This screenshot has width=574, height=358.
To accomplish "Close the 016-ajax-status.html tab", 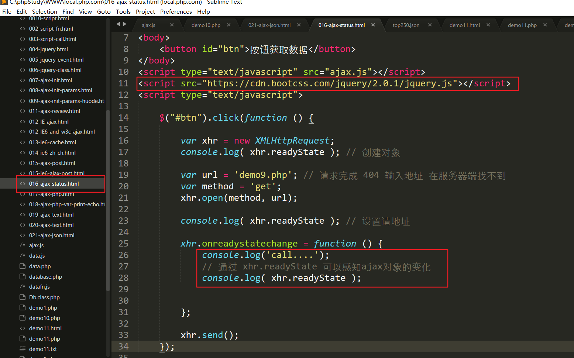I will coord(373,25).
